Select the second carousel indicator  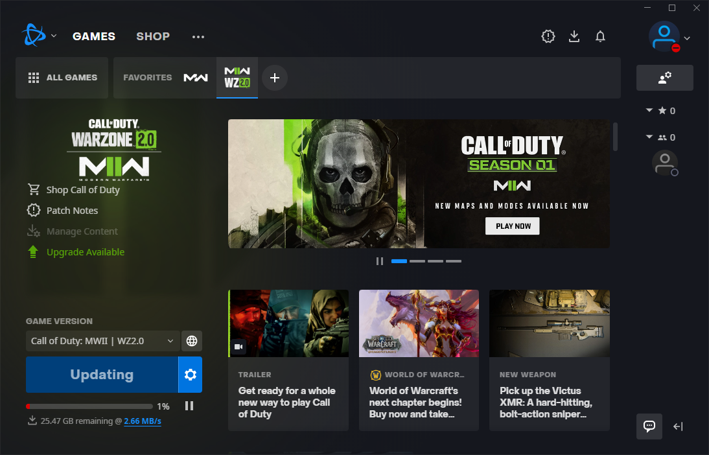click(x=417, y=261)
